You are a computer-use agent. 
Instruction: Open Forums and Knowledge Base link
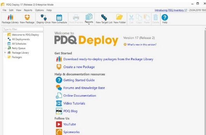84,88
